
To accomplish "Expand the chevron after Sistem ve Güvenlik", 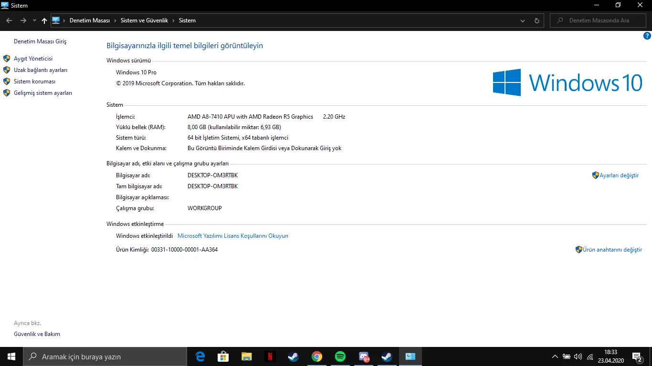I will pos(173,20).
